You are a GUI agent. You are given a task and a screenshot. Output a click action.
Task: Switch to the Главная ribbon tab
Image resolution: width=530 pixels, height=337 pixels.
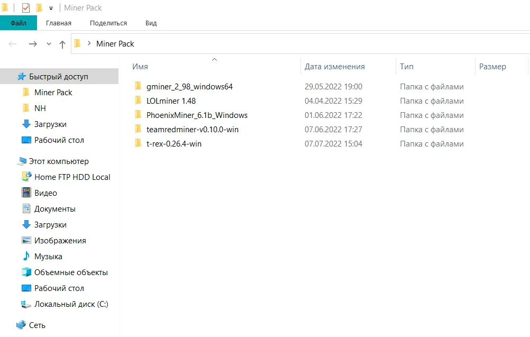click(x=59, y=23)
